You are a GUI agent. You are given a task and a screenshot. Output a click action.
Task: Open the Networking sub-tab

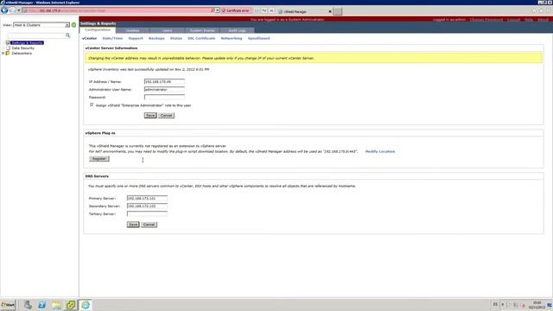click(x=232, y=38)
